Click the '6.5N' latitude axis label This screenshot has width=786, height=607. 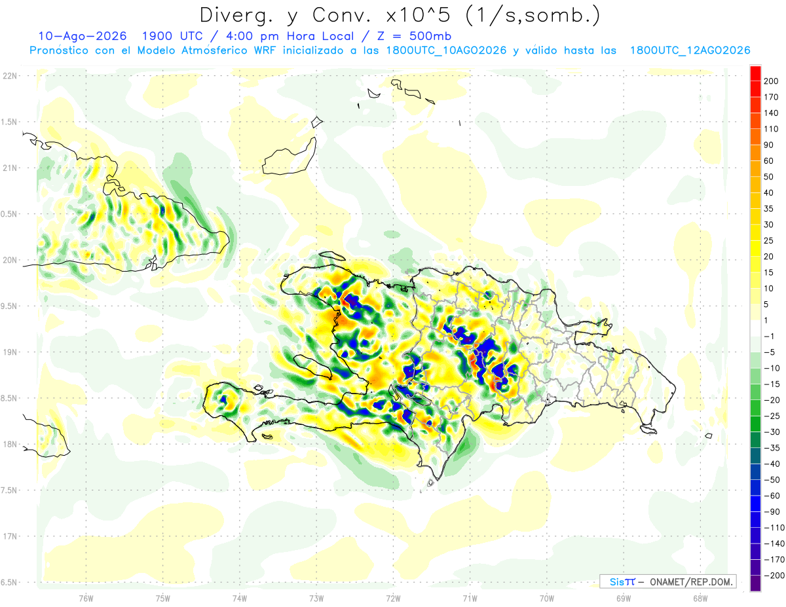[x=9, y=583]
